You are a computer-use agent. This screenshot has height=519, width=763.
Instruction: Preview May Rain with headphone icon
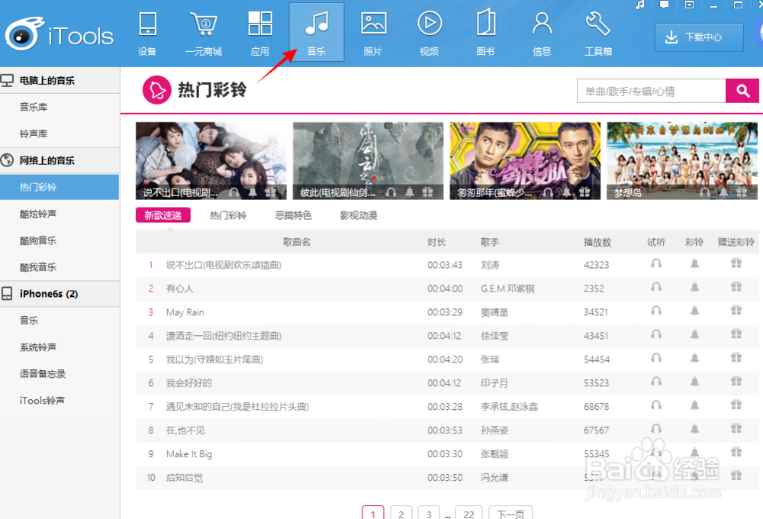coord(656,311)
